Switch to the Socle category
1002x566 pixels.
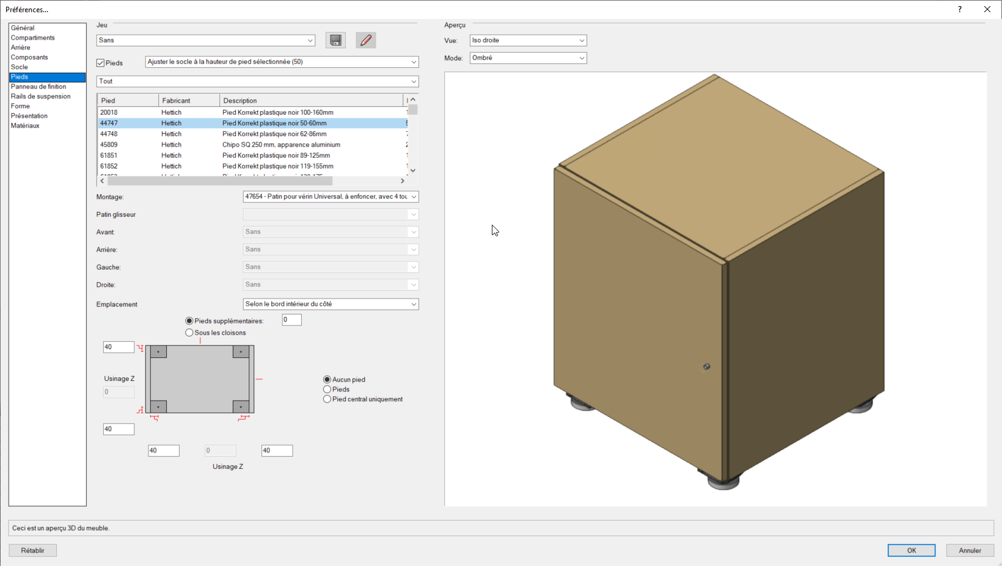tap(20, 67)
